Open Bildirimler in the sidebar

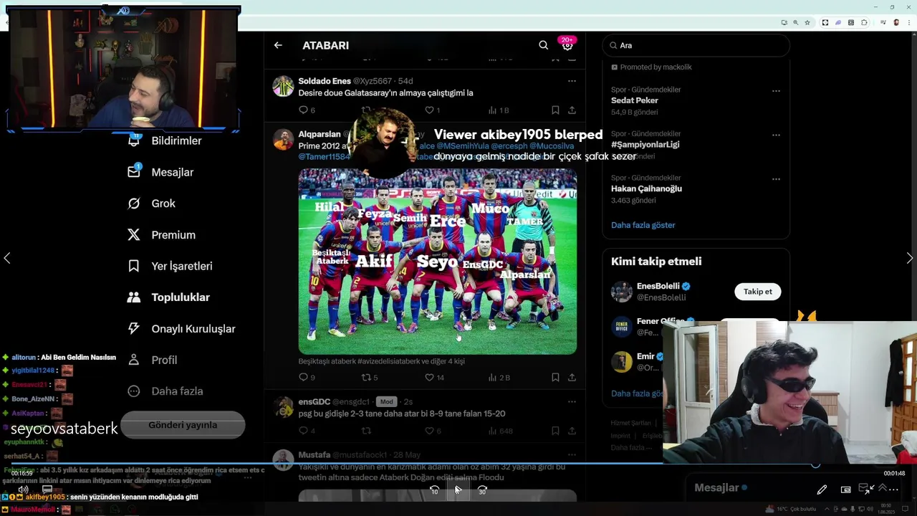pyautogui.click(x=176, y=141)
